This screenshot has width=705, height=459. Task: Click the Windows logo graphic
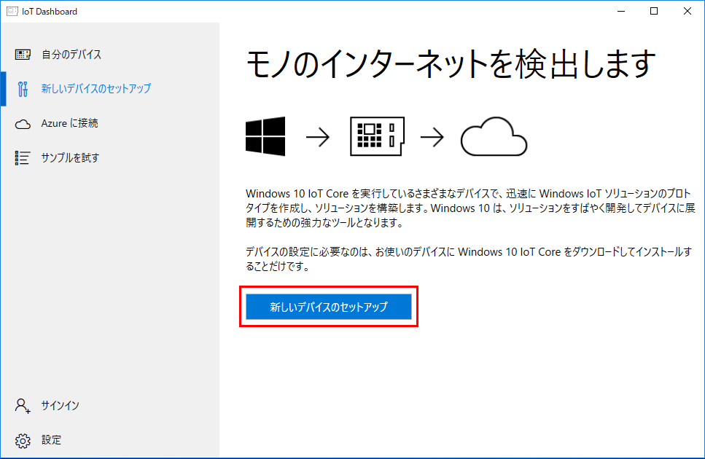[x=265, y=136]
